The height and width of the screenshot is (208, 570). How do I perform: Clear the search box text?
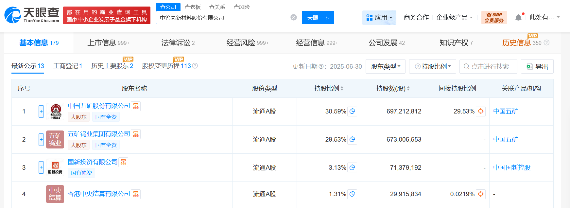[x=294, y=17]
